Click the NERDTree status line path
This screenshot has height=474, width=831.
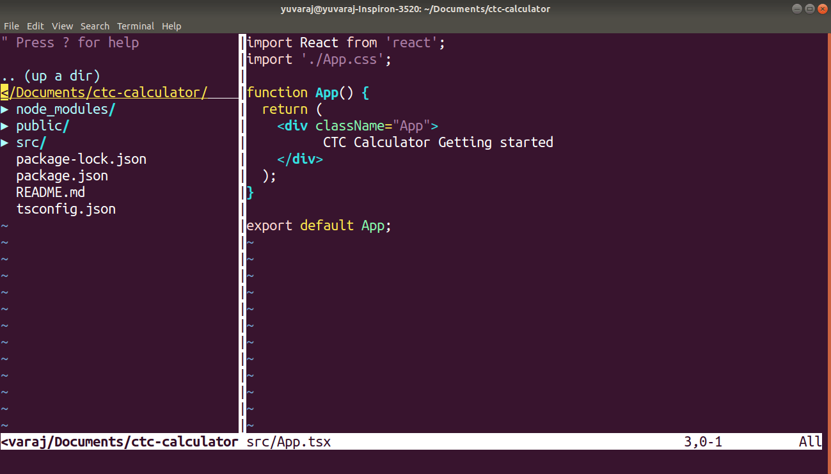[x=120, y=442]
